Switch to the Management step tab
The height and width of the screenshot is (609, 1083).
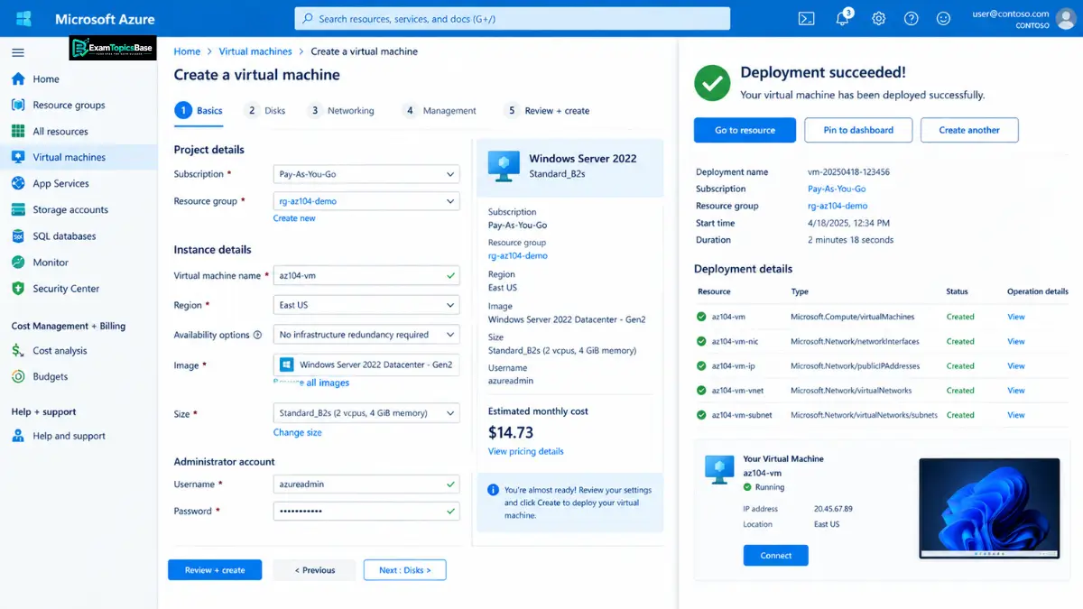pos(439,110)
